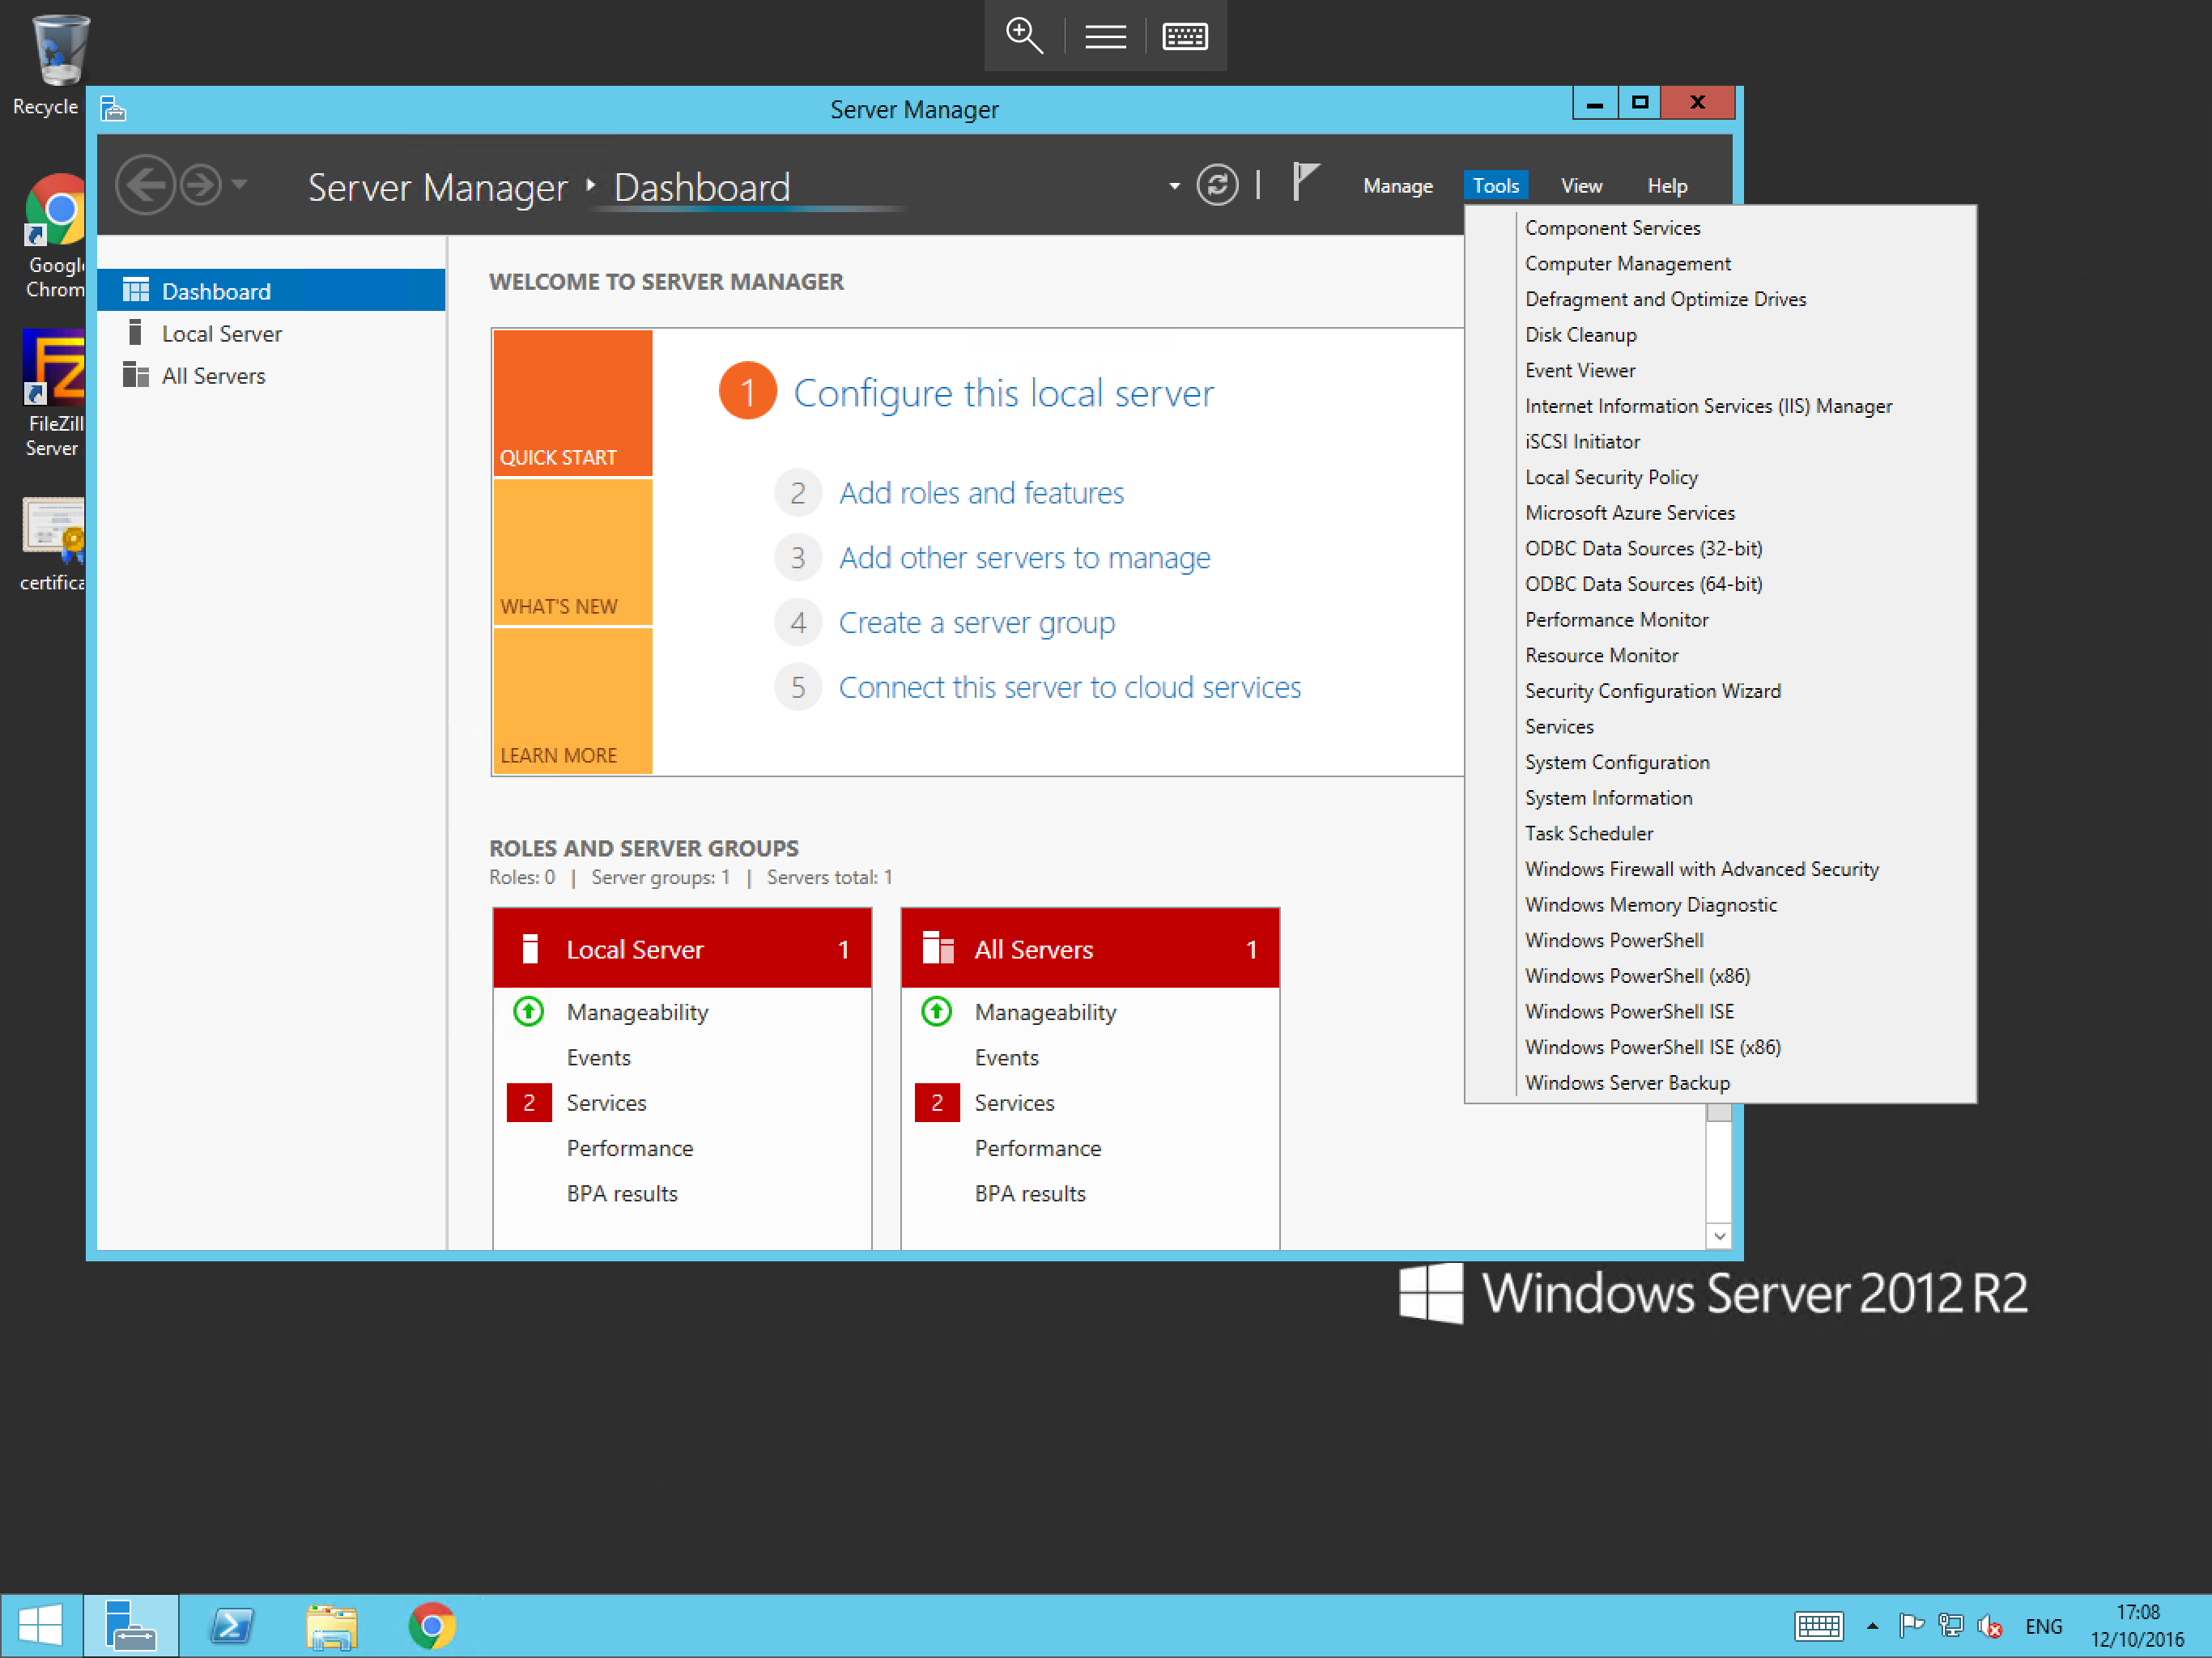2212x1658 pixels.
Task: Open Microsoft Azure Services
Action: pyautogui.click(x=1720, y=513)
